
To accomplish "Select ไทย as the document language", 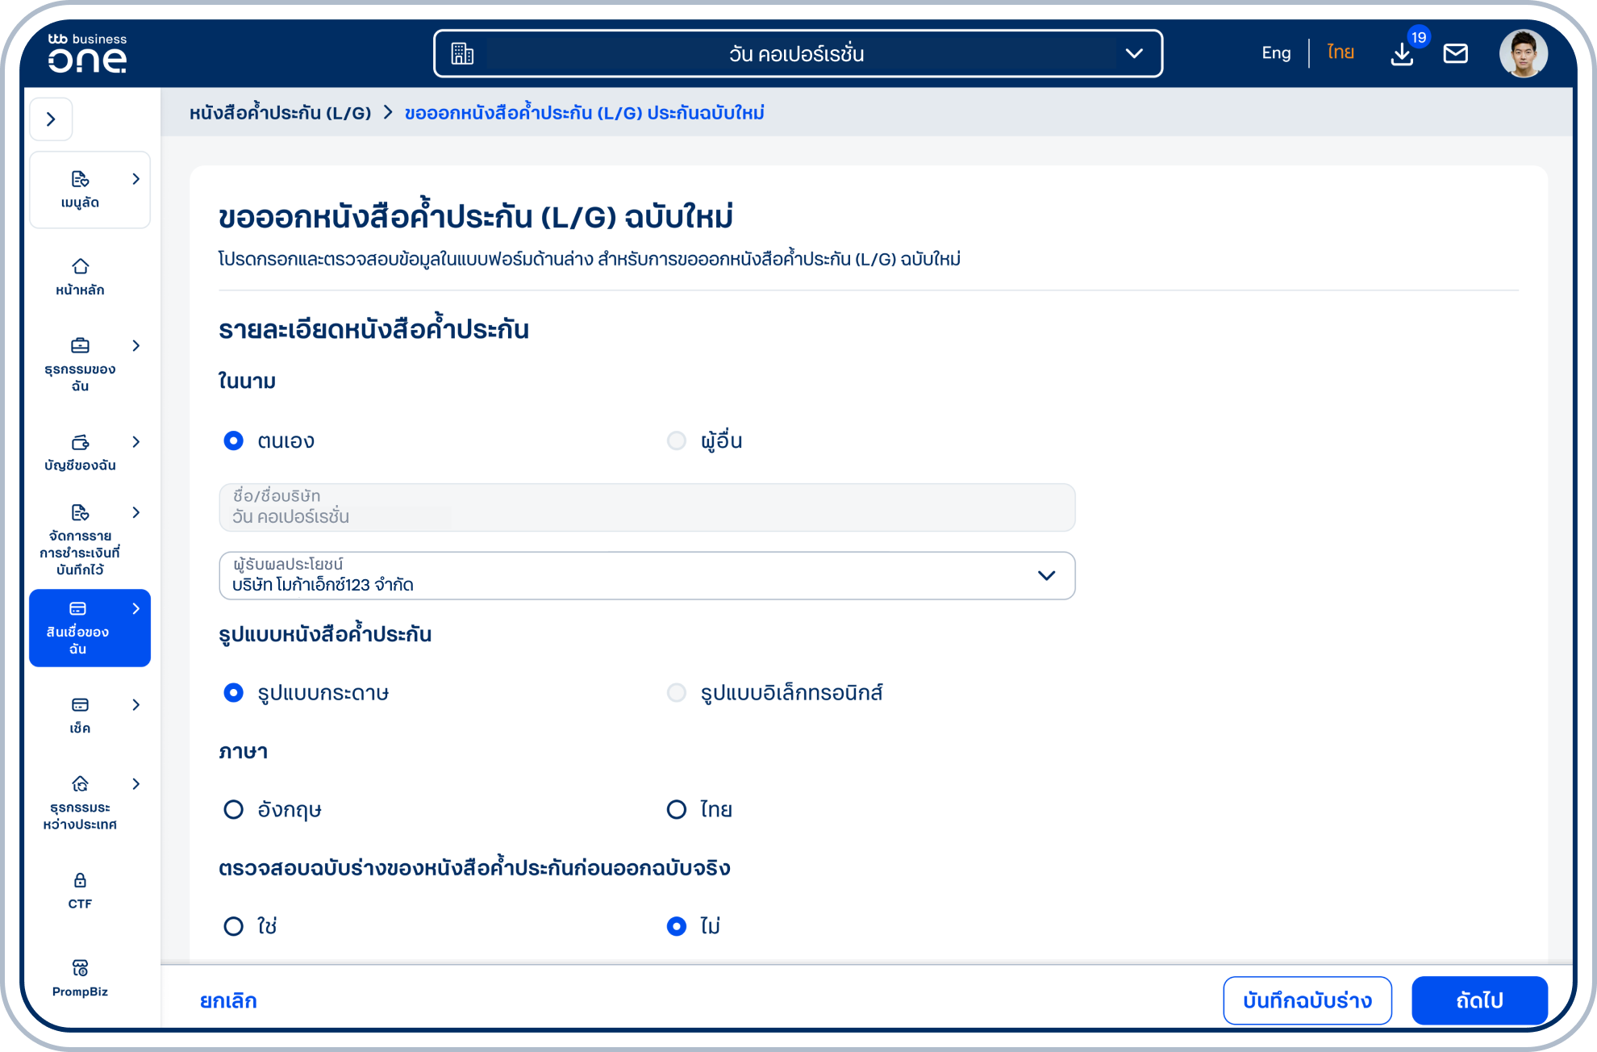I will 676,809.
